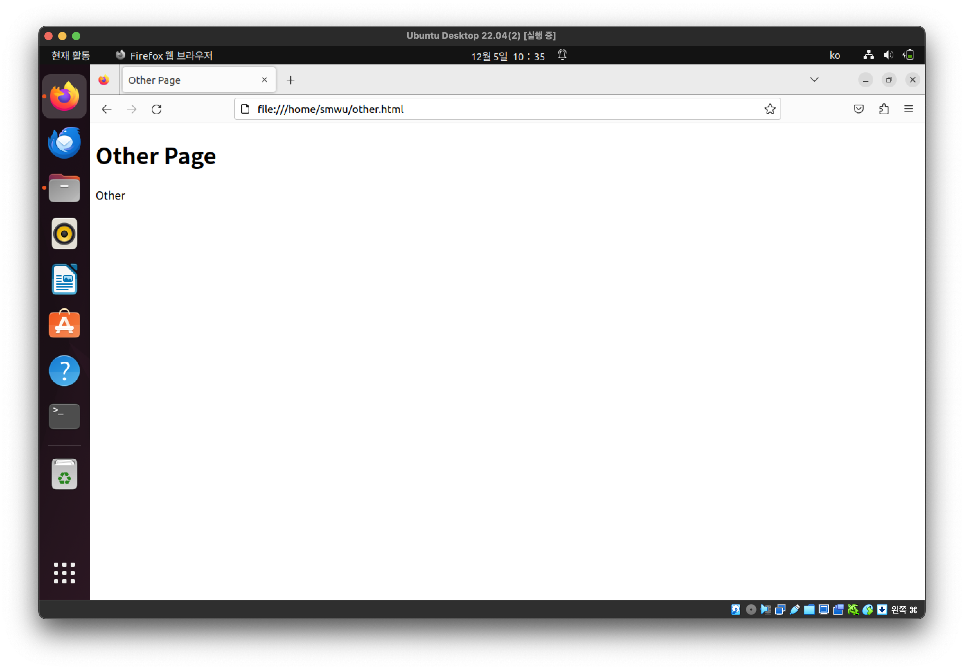Click the VirtualBox shared folders icon

(x=809, y=610)
